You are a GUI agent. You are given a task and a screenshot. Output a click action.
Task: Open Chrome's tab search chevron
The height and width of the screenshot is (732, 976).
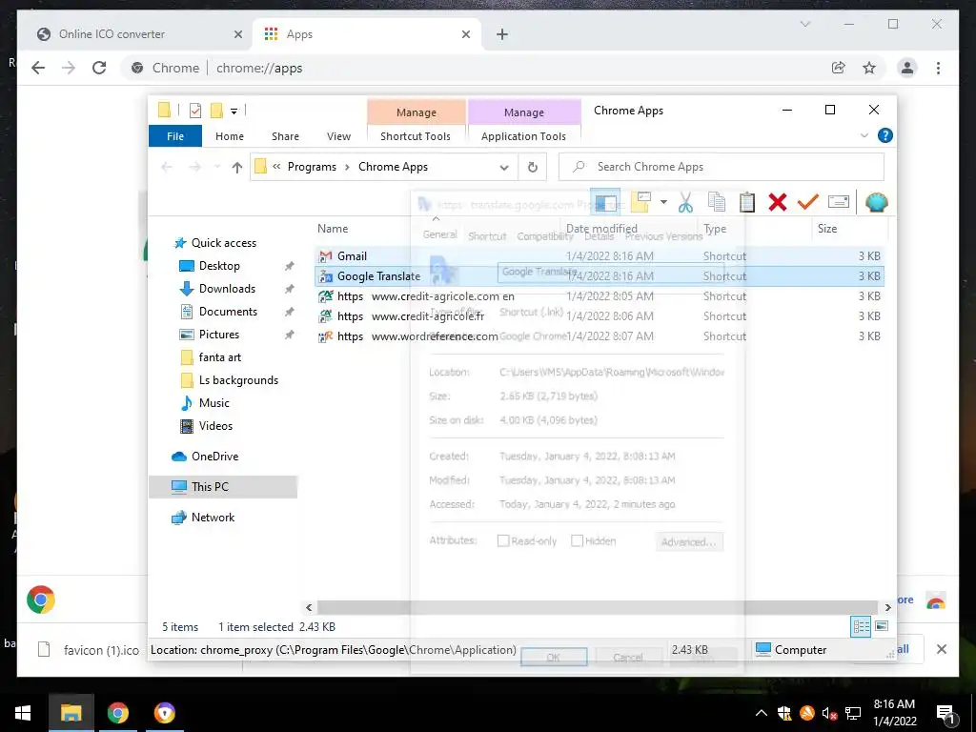tap(804, 24)
